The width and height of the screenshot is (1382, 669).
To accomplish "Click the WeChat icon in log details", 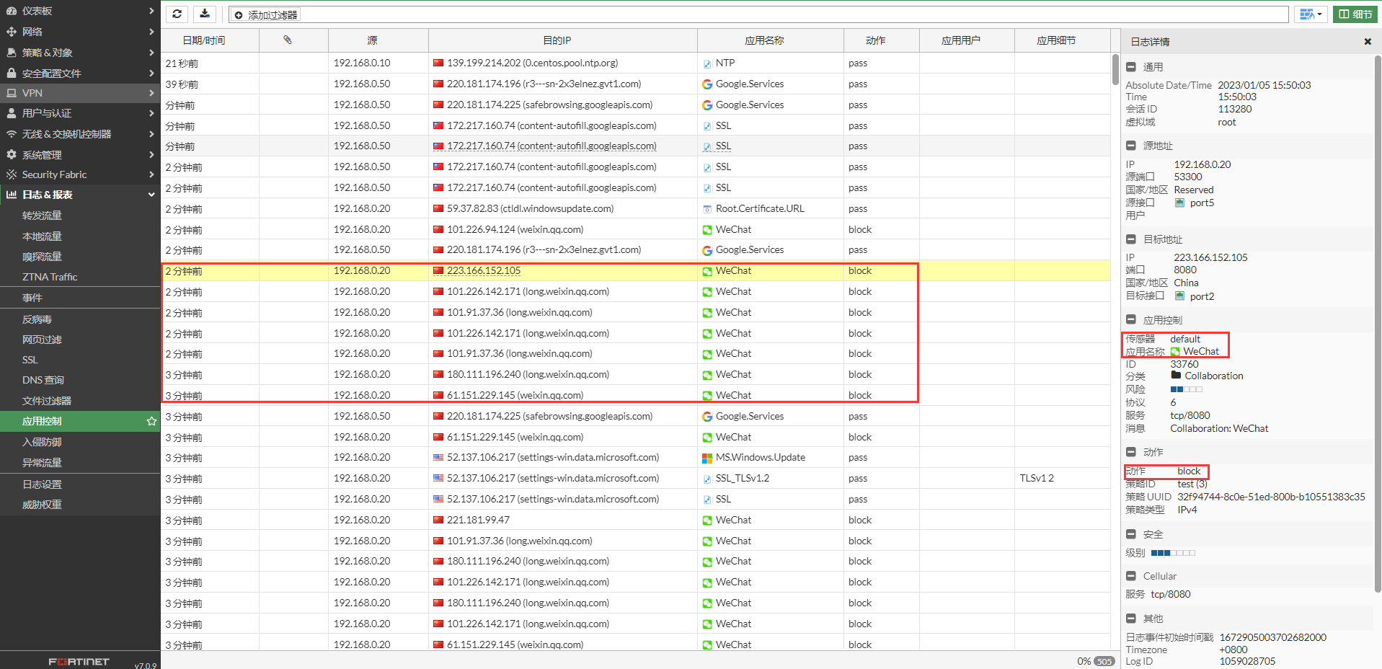I will (1176, 352).
